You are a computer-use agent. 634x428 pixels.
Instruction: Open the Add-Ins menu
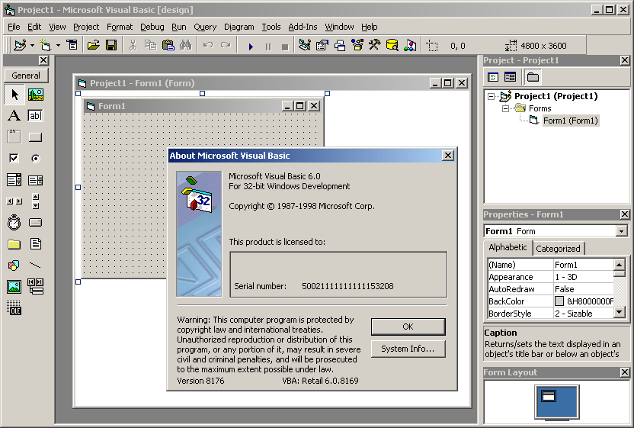pyautogui.click(x=303, y=27)
